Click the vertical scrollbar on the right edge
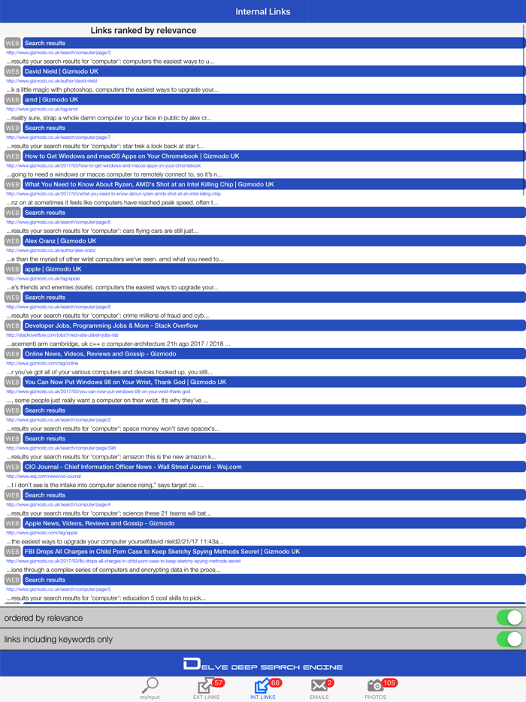 524,110
